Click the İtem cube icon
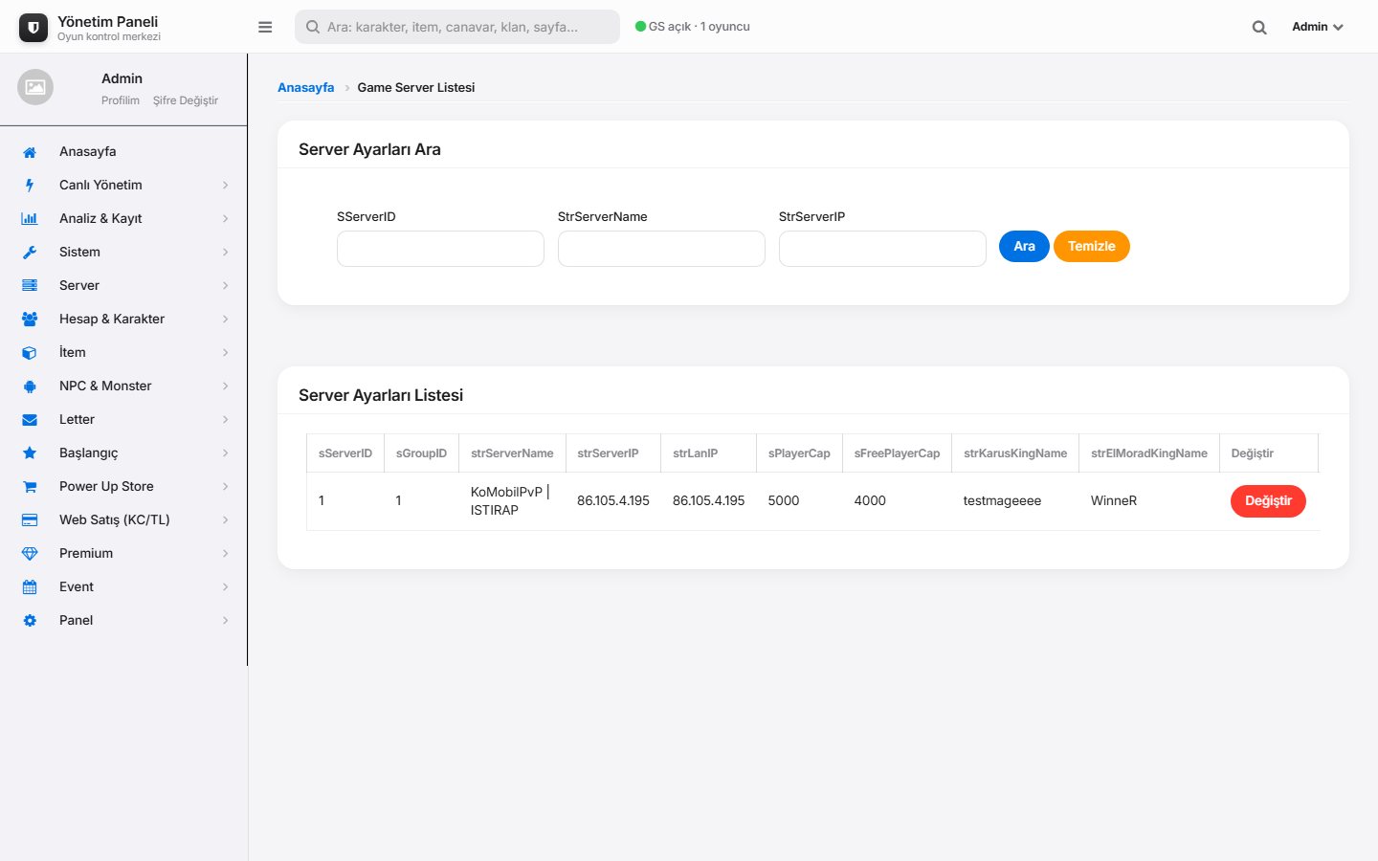This screenshot has width=1378, height=861. [30, 353]
